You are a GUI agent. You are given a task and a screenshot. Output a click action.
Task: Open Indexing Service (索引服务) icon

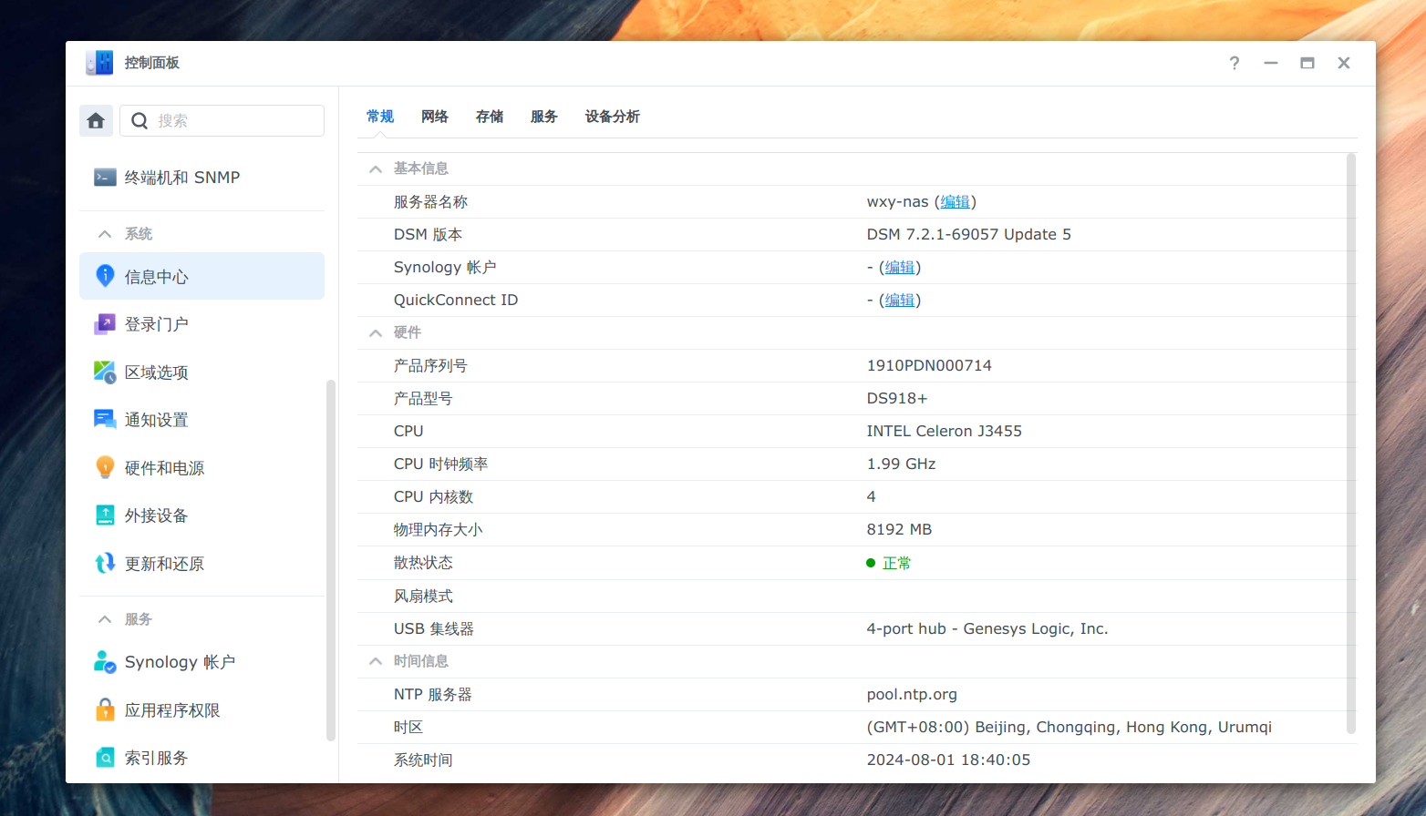pyautogui.click(x=105, y=758)
